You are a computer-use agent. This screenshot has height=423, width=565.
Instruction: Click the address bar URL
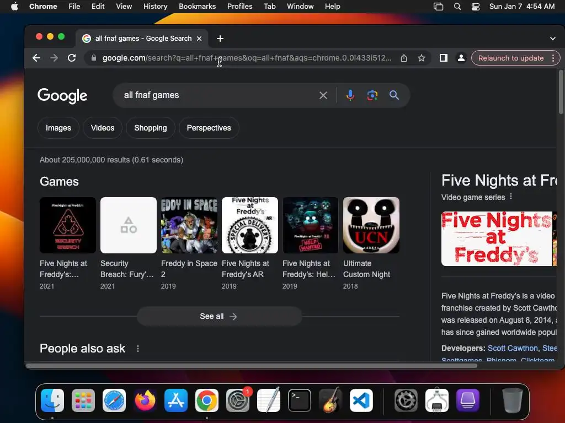247,58
